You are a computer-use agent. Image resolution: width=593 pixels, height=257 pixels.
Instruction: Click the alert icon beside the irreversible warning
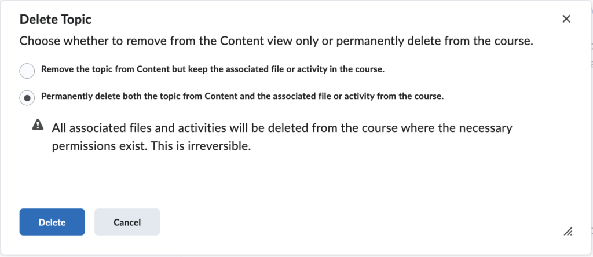[38, 124]
